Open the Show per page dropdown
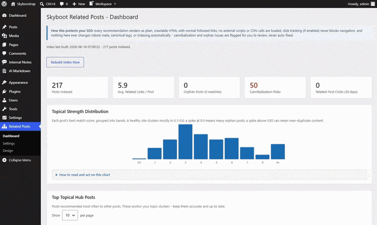Image resolution: width=377 pixels, height=225 pixels. pyautogui.click(x=70, y=215)
